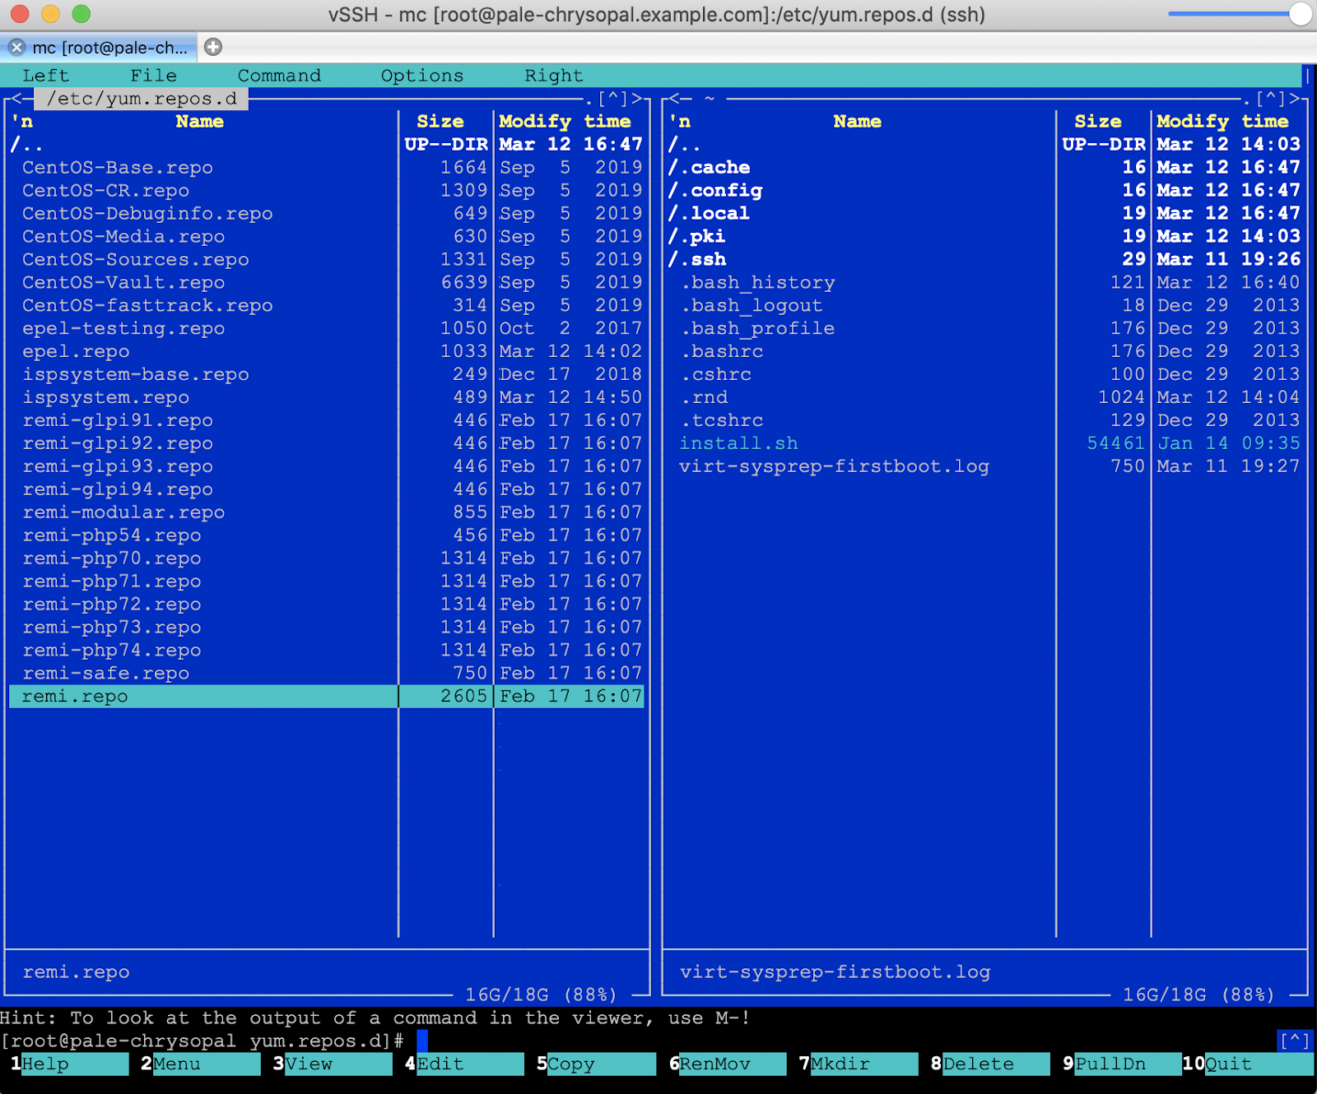Screen dimensions: 1317x1094
Task: Click F2 Menu button
Action: (200, 1064)
